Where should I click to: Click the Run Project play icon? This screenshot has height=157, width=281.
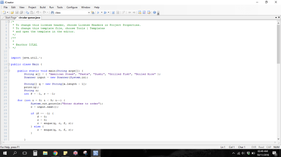coord(98,12)
